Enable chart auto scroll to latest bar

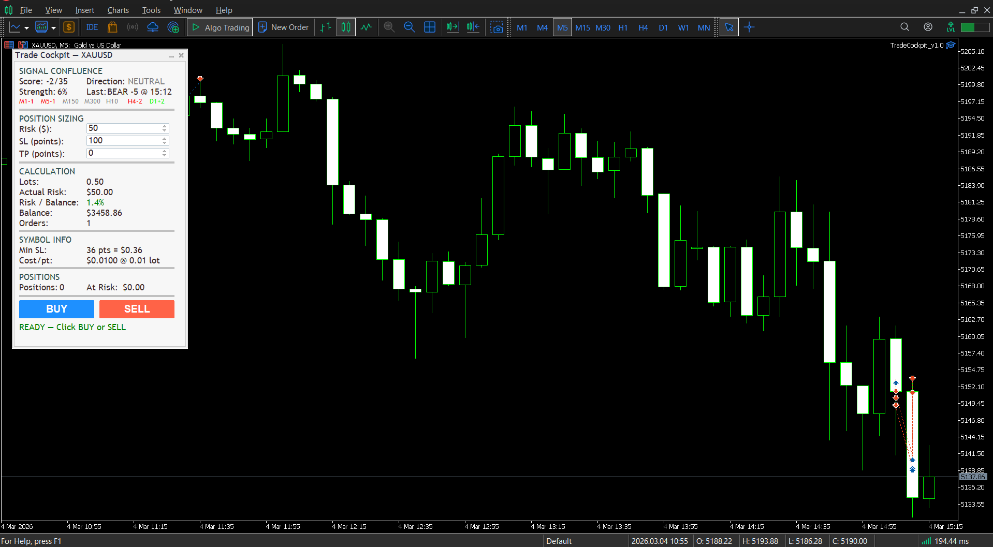tap(452, 27)
